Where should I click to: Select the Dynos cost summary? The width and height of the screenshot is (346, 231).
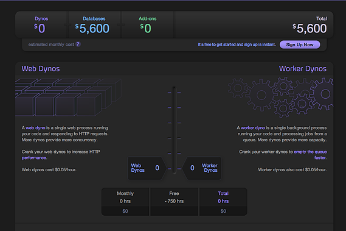tap(41, 25)
